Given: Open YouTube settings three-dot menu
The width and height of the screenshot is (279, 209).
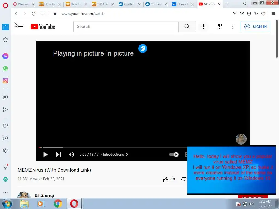Looking at the screenshot, I should 233,27.
